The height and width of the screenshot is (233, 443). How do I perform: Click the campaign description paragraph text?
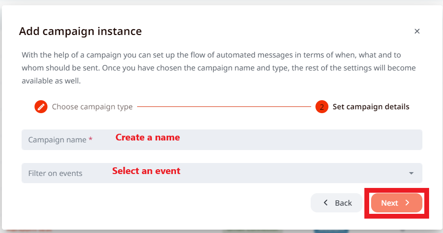click(218, 68)
